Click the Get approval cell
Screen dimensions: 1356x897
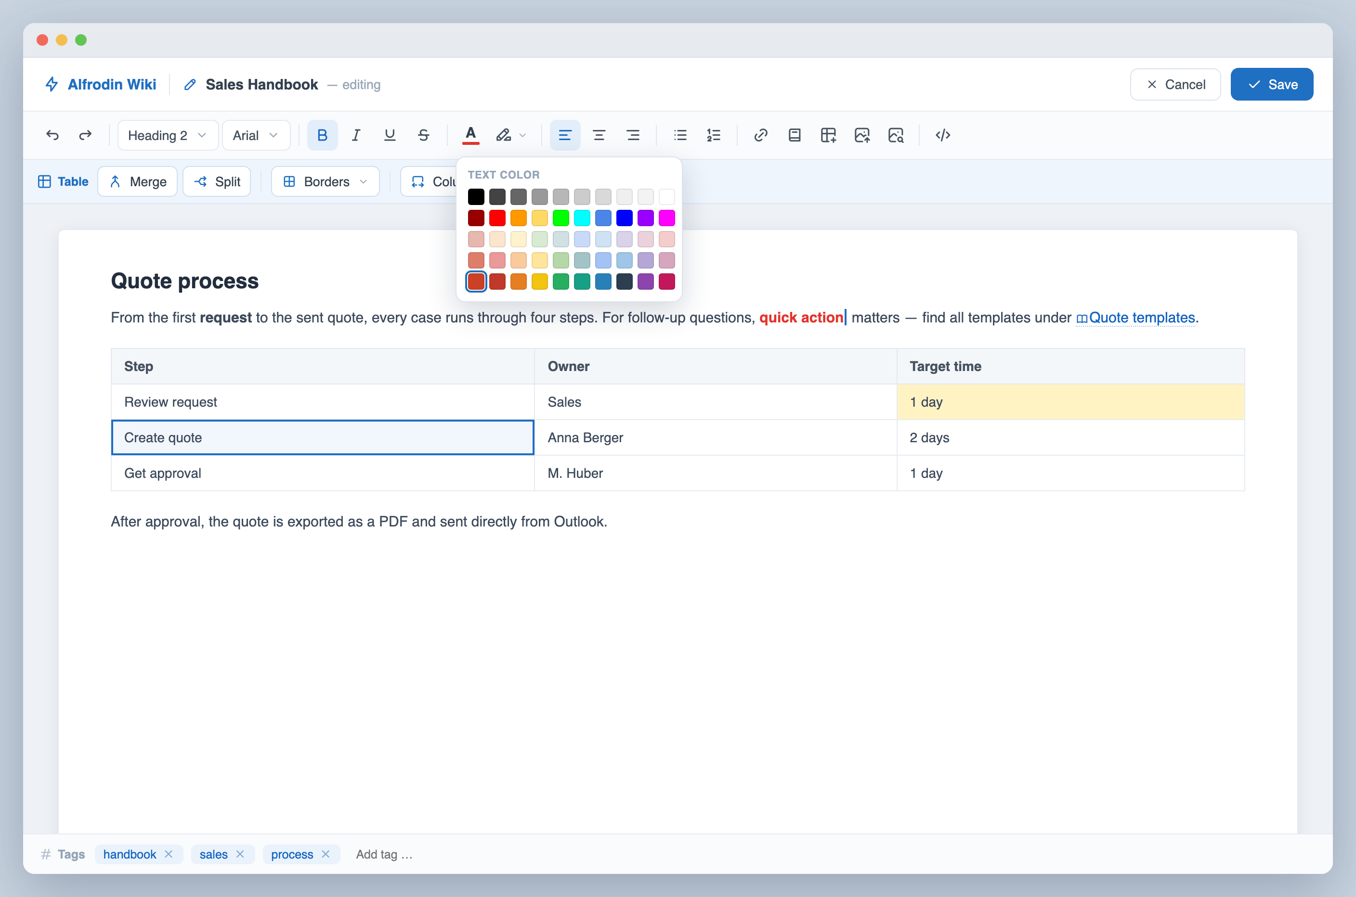point(323,473)
